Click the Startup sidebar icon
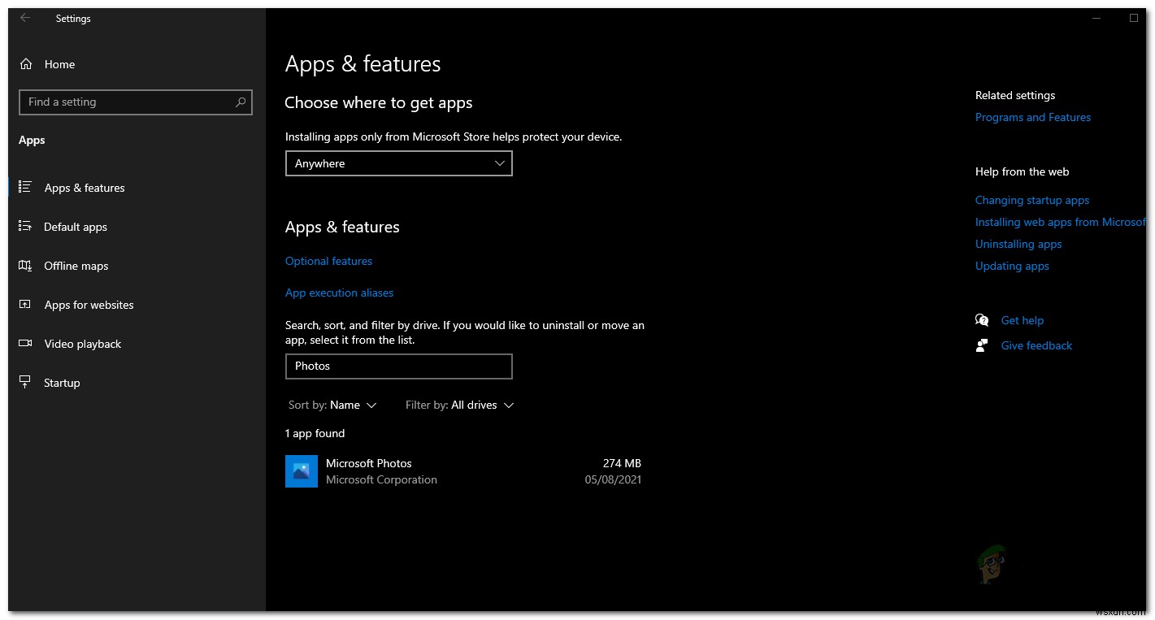The width and height of the screenshot is (1155, 620). click(x=25, y=383)
